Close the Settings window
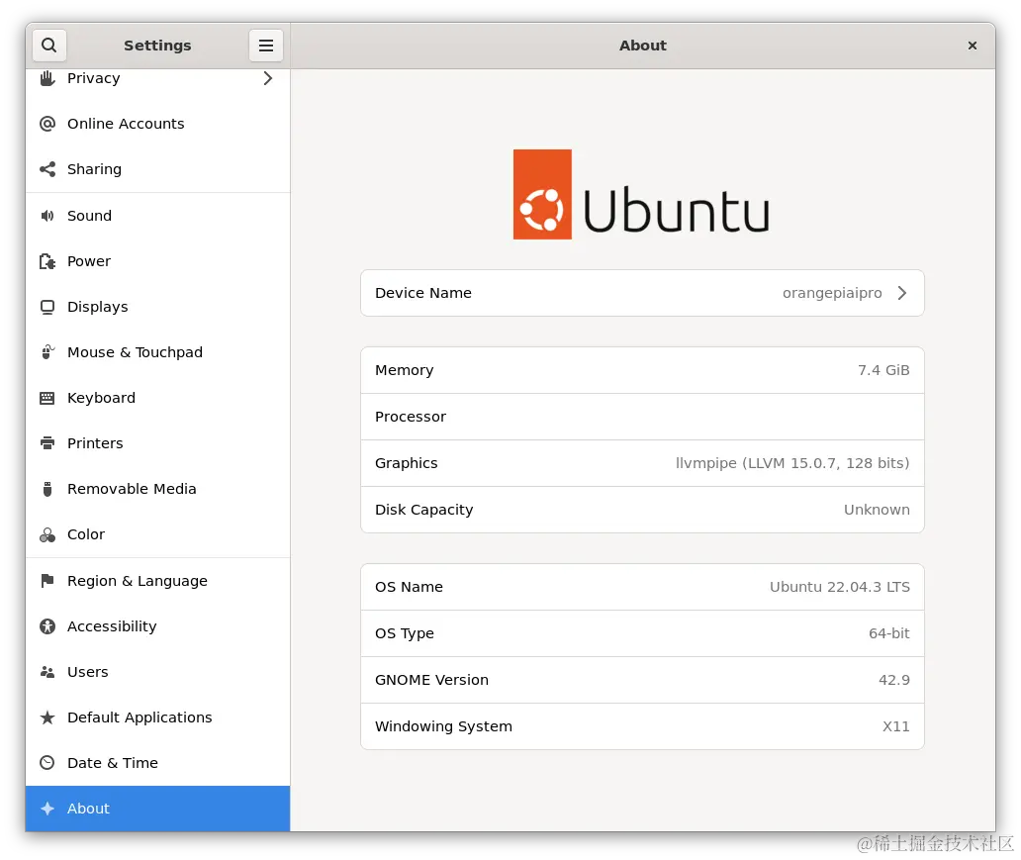The width and height of the screenshot is (1021, 860). coord(973,46)
